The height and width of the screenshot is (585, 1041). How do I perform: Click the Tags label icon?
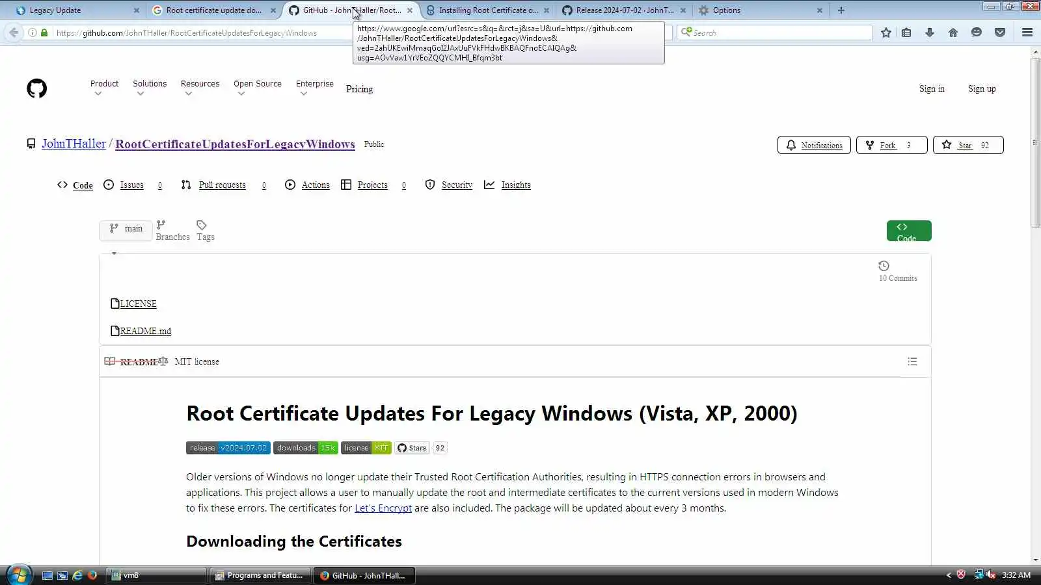coord(202,225)
